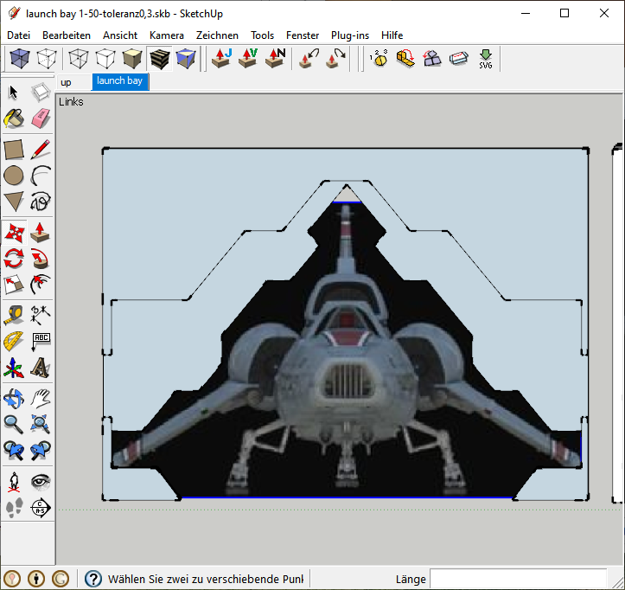The image size is (625, 590).
Task: Click the Normal Push Pull N icon
Action: pyautogui.click(x=275, y=59)
